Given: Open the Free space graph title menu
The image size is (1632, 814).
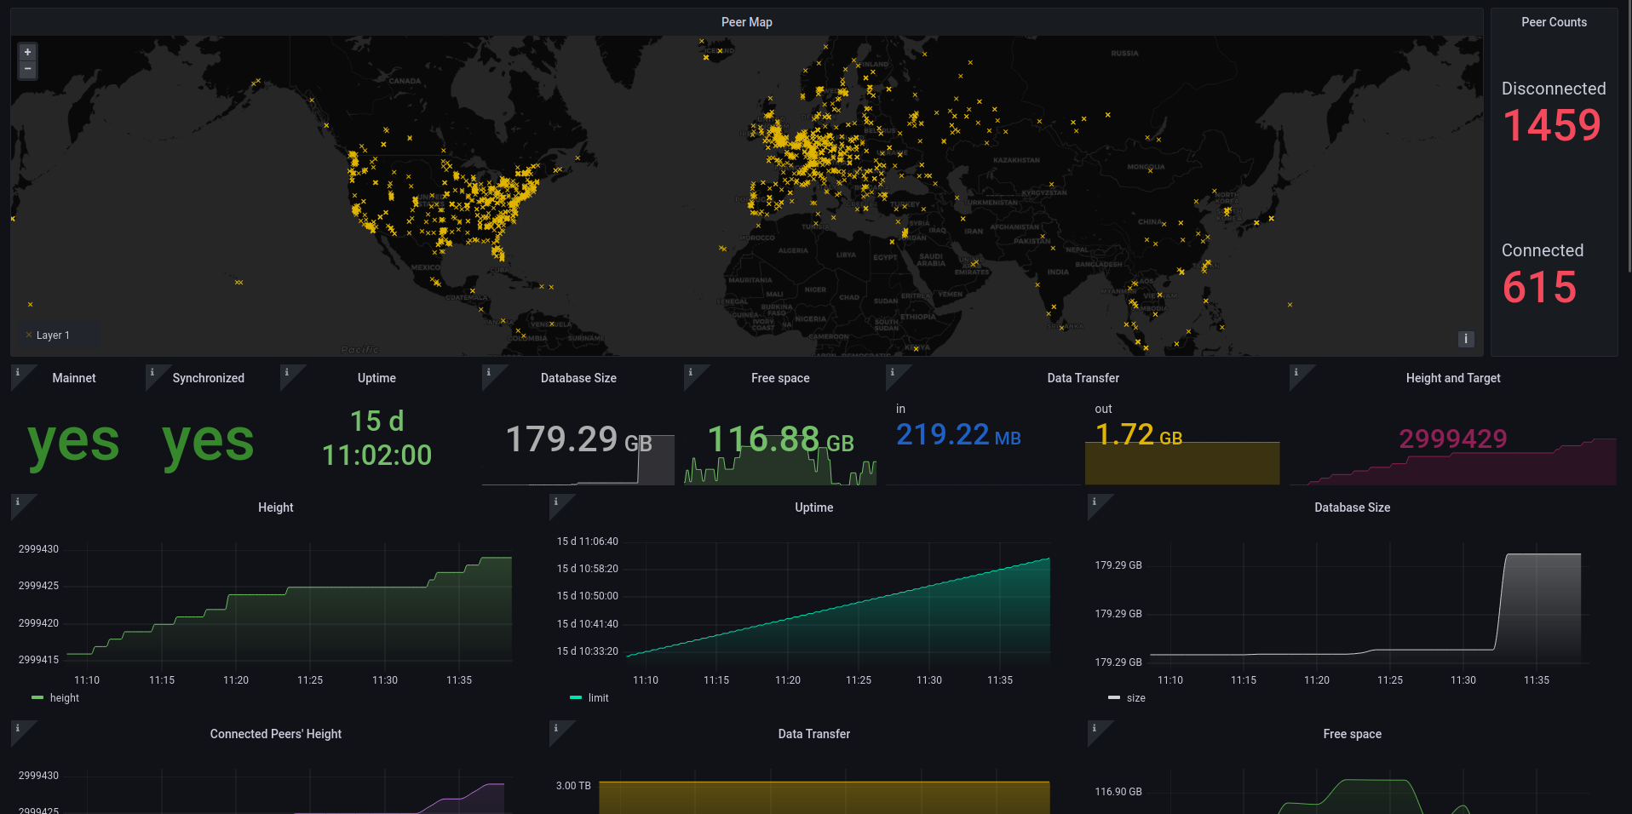Looking at the screenshot, I should [1352, 734].
